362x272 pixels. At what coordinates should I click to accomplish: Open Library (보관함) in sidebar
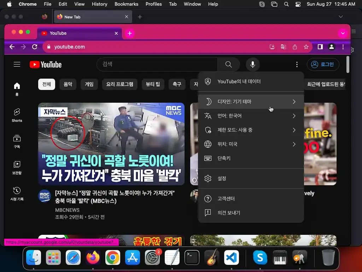17,168
